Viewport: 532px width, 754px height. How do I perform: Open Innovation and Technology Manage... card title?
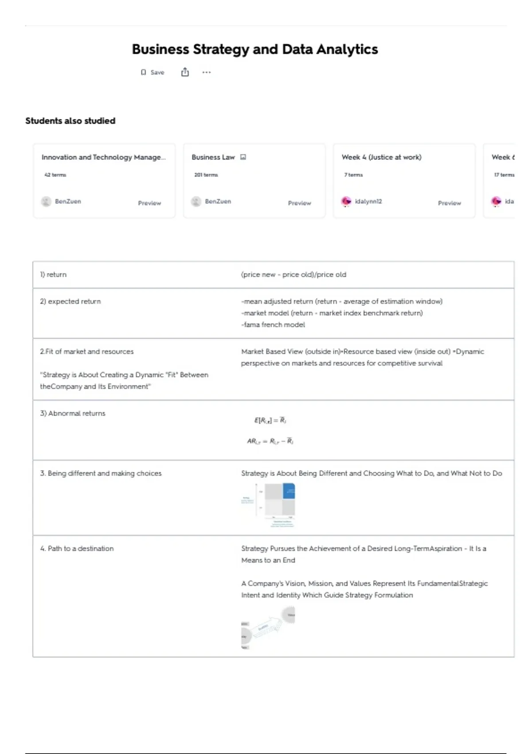(x=103, y=157)
